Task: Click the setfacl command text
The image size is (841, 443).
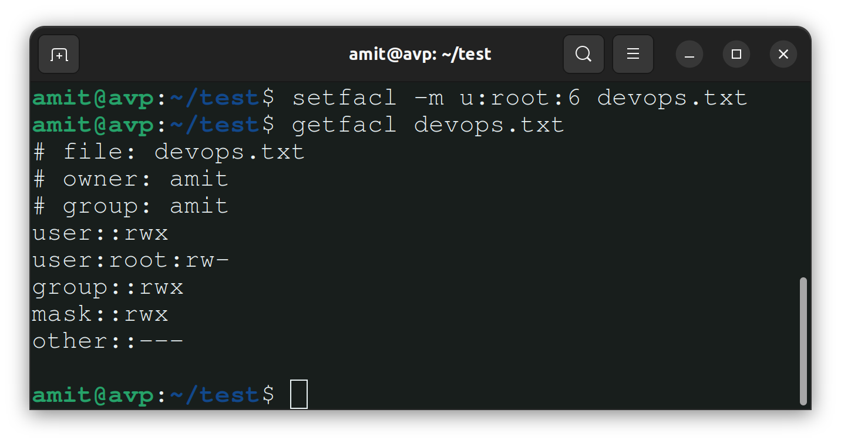Action: tap(520, 98)
